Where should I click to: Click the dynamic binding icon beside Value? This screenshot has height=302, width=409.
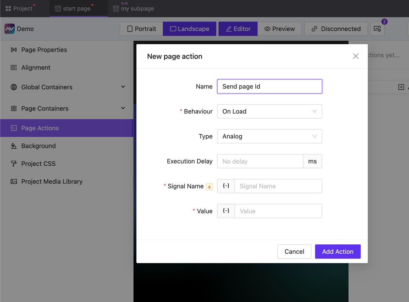[x=226, y=211]
